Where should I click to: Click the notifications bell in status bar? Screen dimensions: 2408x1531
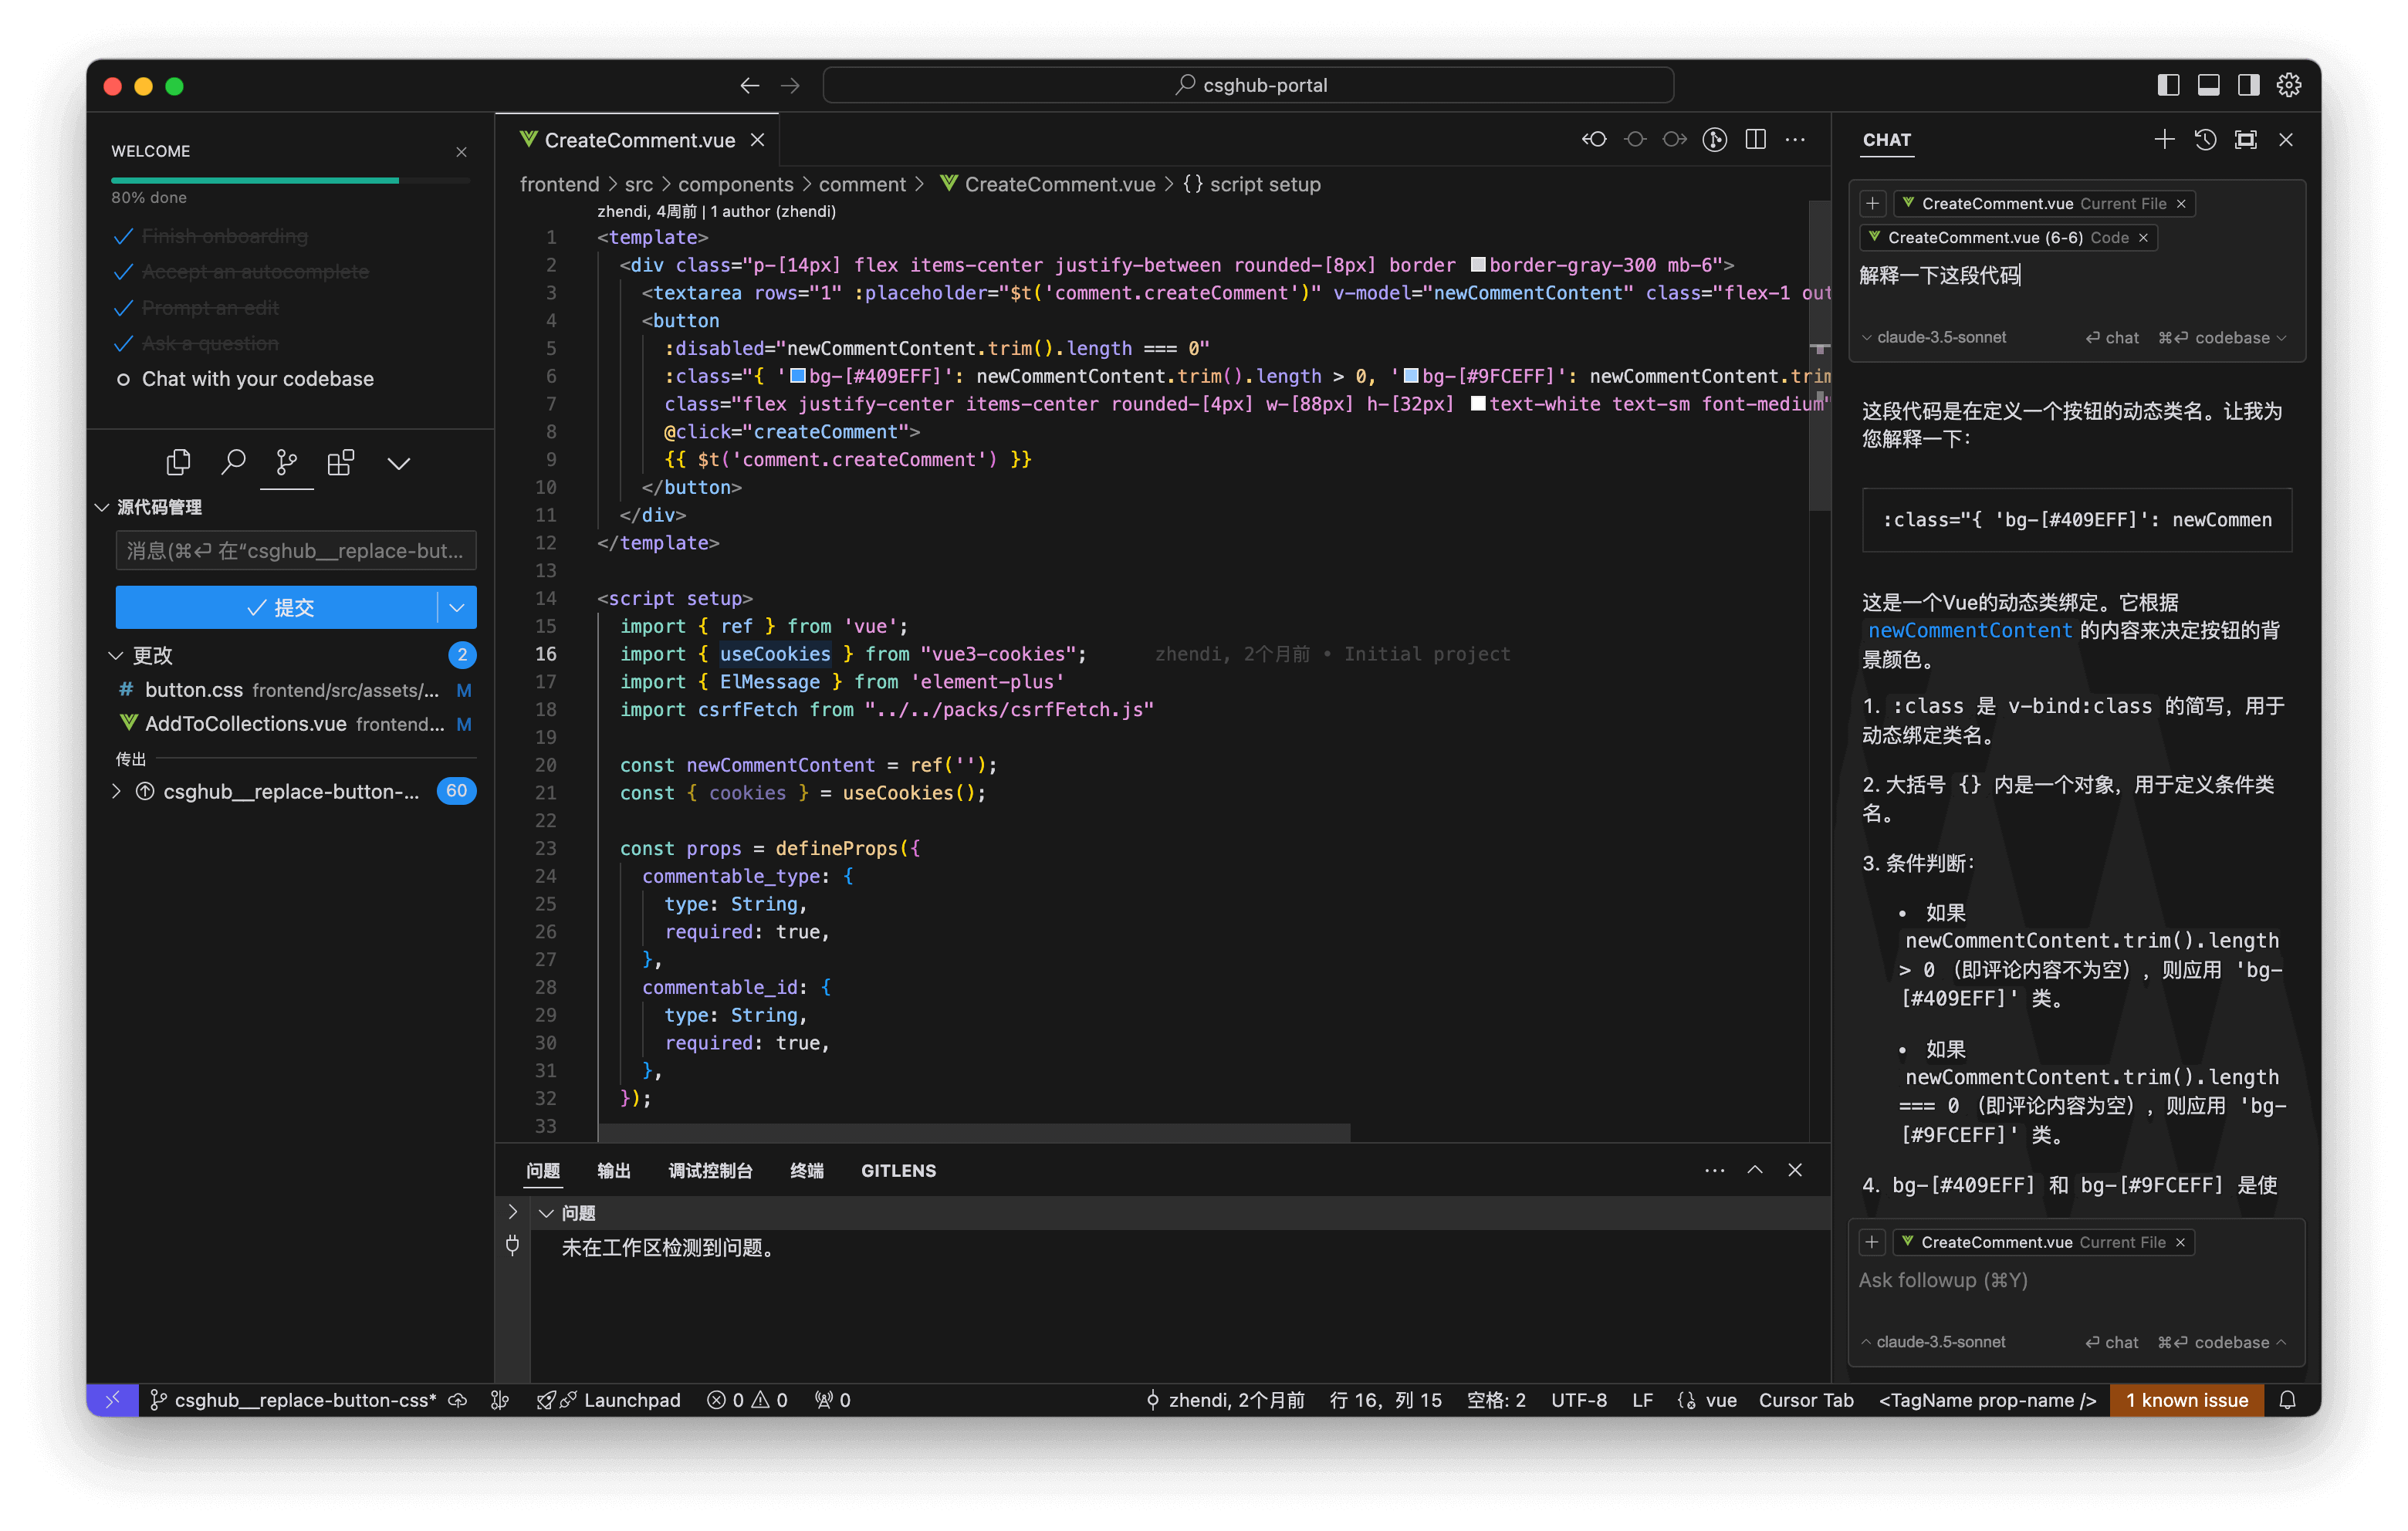pyautogui.click(x=2288, y=1400)
